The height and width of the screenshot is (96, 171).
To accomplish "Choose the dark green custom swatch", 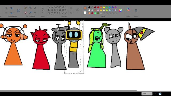I will tap(98, 13).
